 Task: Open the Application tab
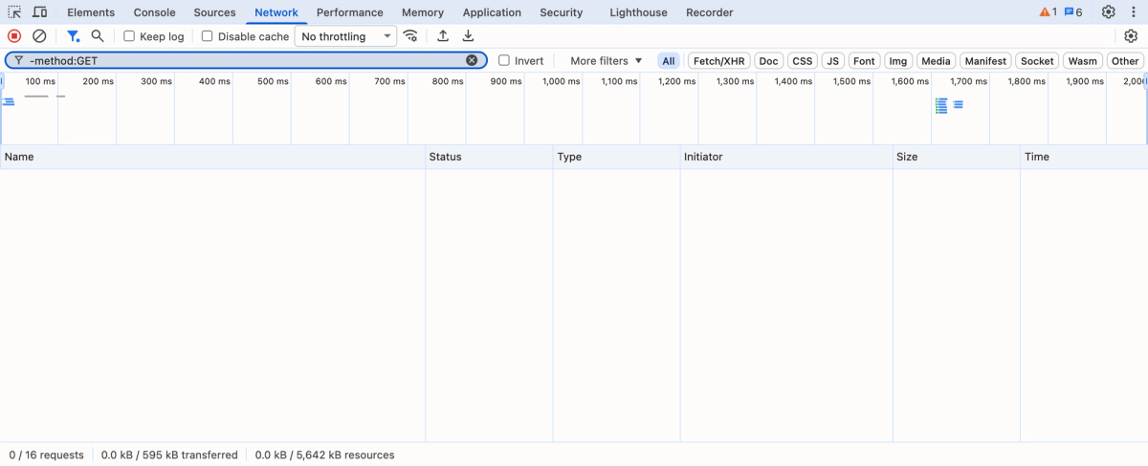coord(492,12)
